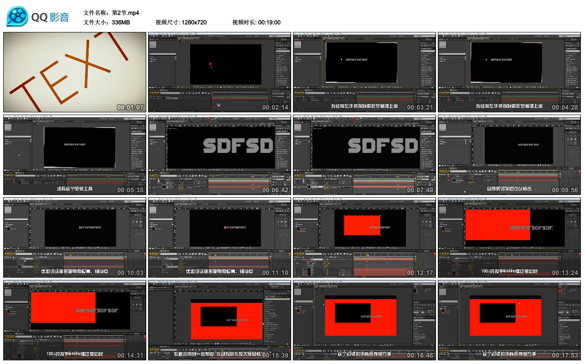Pick the frame thumbnail at 00:08:56
Viewport: 585px width, 364px height.
pyautogui.click(x=509, y=155)
